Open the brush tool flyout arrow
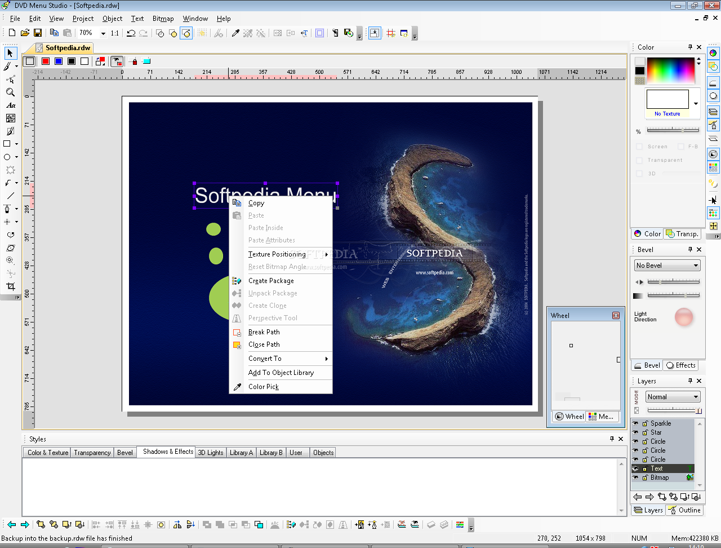This screenshot has height=548, width=721. (16, 67)
